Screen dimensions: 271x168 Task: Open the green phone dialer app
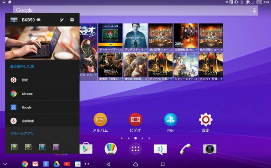coord(185,149)
